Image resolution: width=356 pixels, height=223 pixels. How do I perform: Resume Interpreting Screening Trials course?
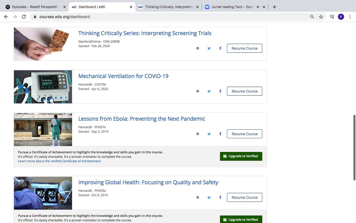244,48
